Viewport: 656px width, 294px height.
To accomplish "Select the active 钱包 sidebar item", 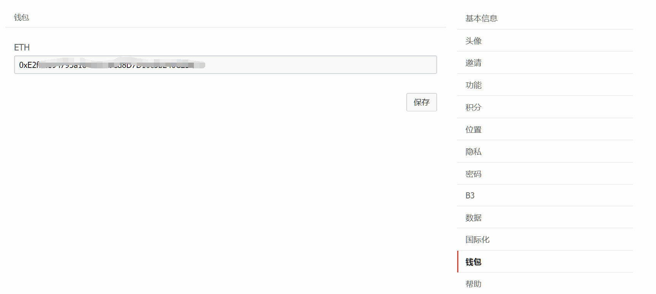I will [474, 262].
